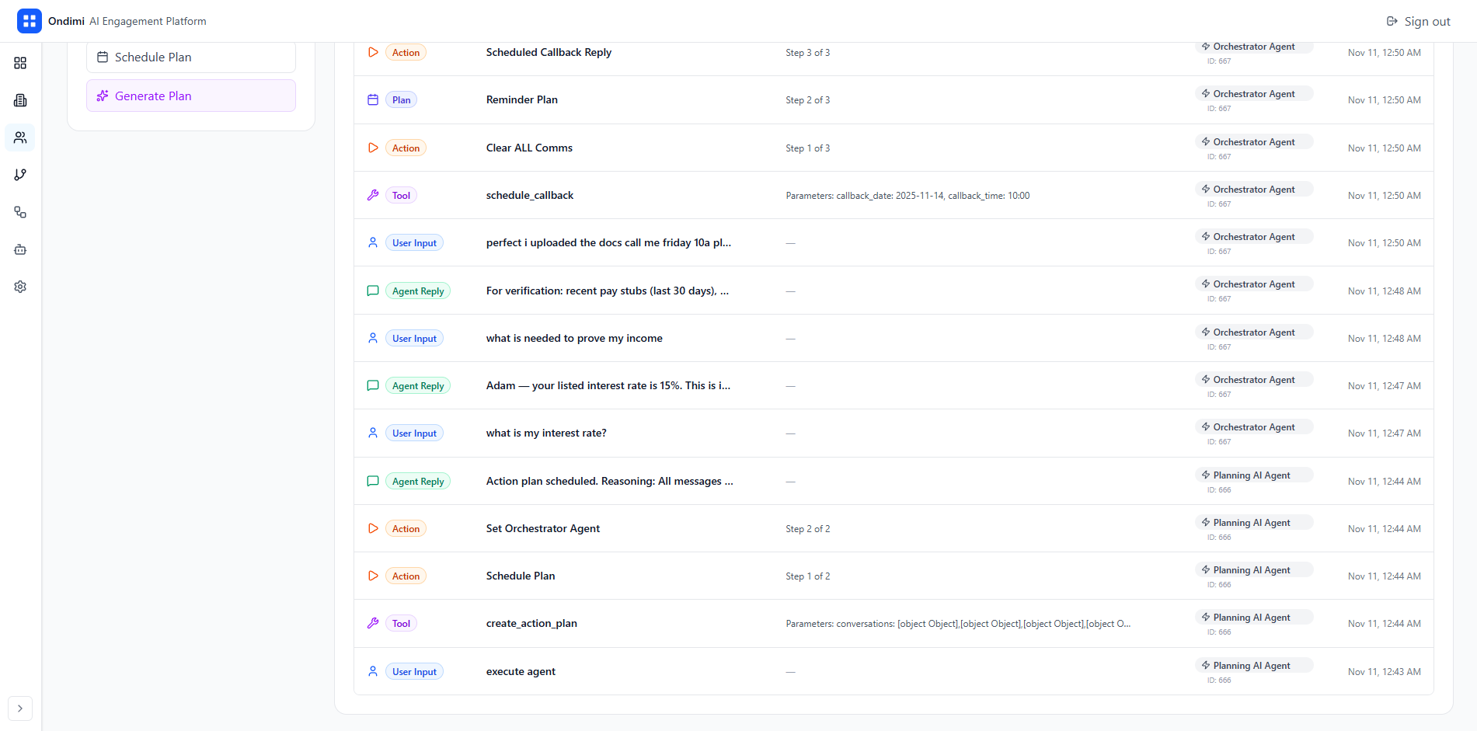Click the chat bubble icon beside Agent Reply
Screen dimensions: 1477x731
pos(373,291)
